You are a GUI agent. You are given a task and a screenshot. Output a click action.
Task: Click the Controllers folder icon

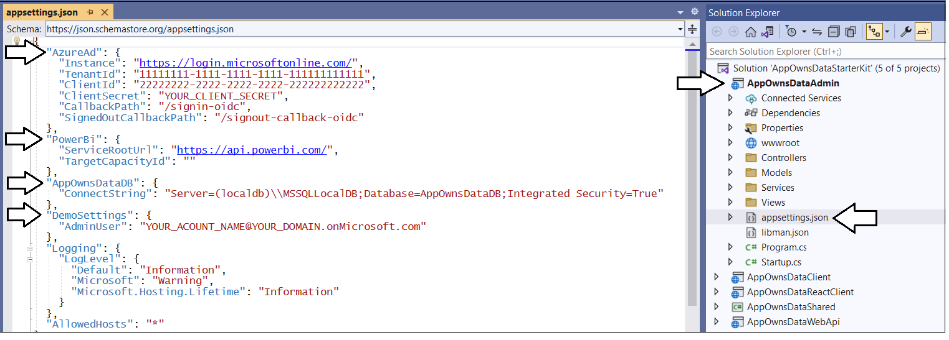point(751,158)
